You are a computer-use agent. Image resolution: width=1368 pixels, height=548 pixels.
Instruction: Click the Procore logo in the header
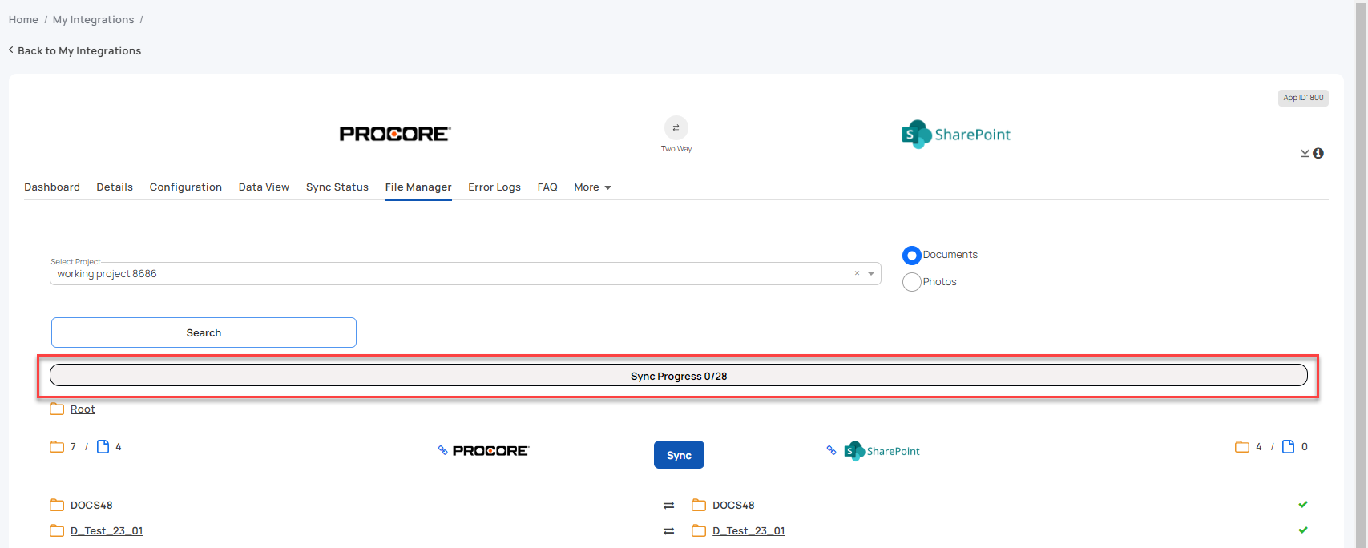pos(395,134)
